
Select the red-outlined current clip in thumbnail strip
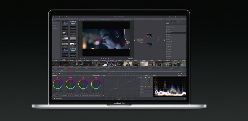pyautogui.click(x=112, y=64)
